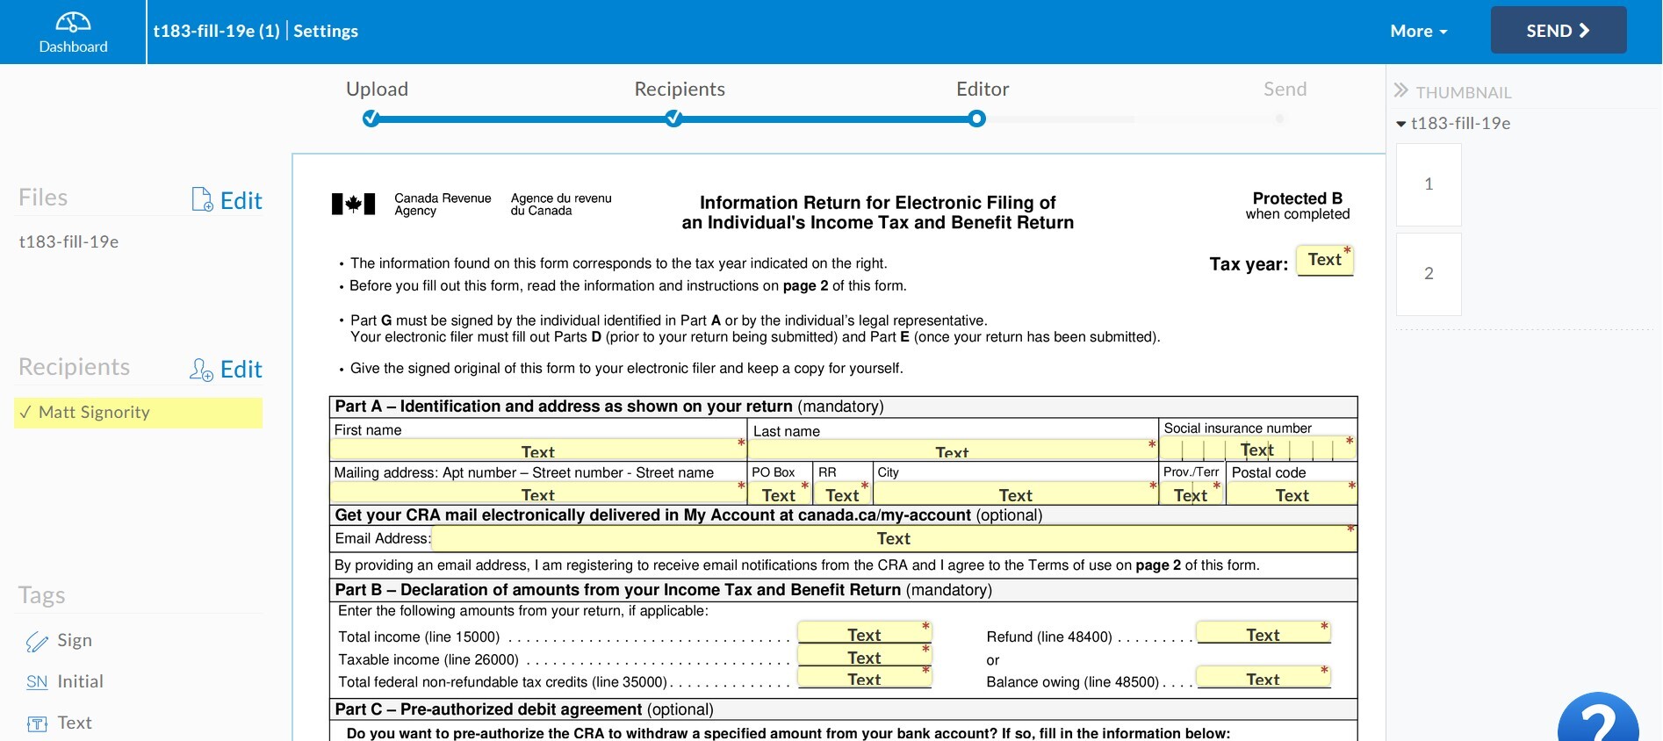Collapse the Thumbnail panel with double chevron
This screenshot has width=1663, height=741.
[1400, 91]
